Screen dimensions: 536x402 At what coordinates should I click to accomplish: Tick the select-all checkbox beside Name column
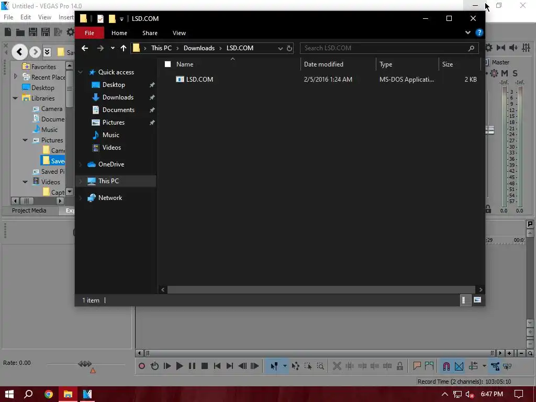point(167,64)
